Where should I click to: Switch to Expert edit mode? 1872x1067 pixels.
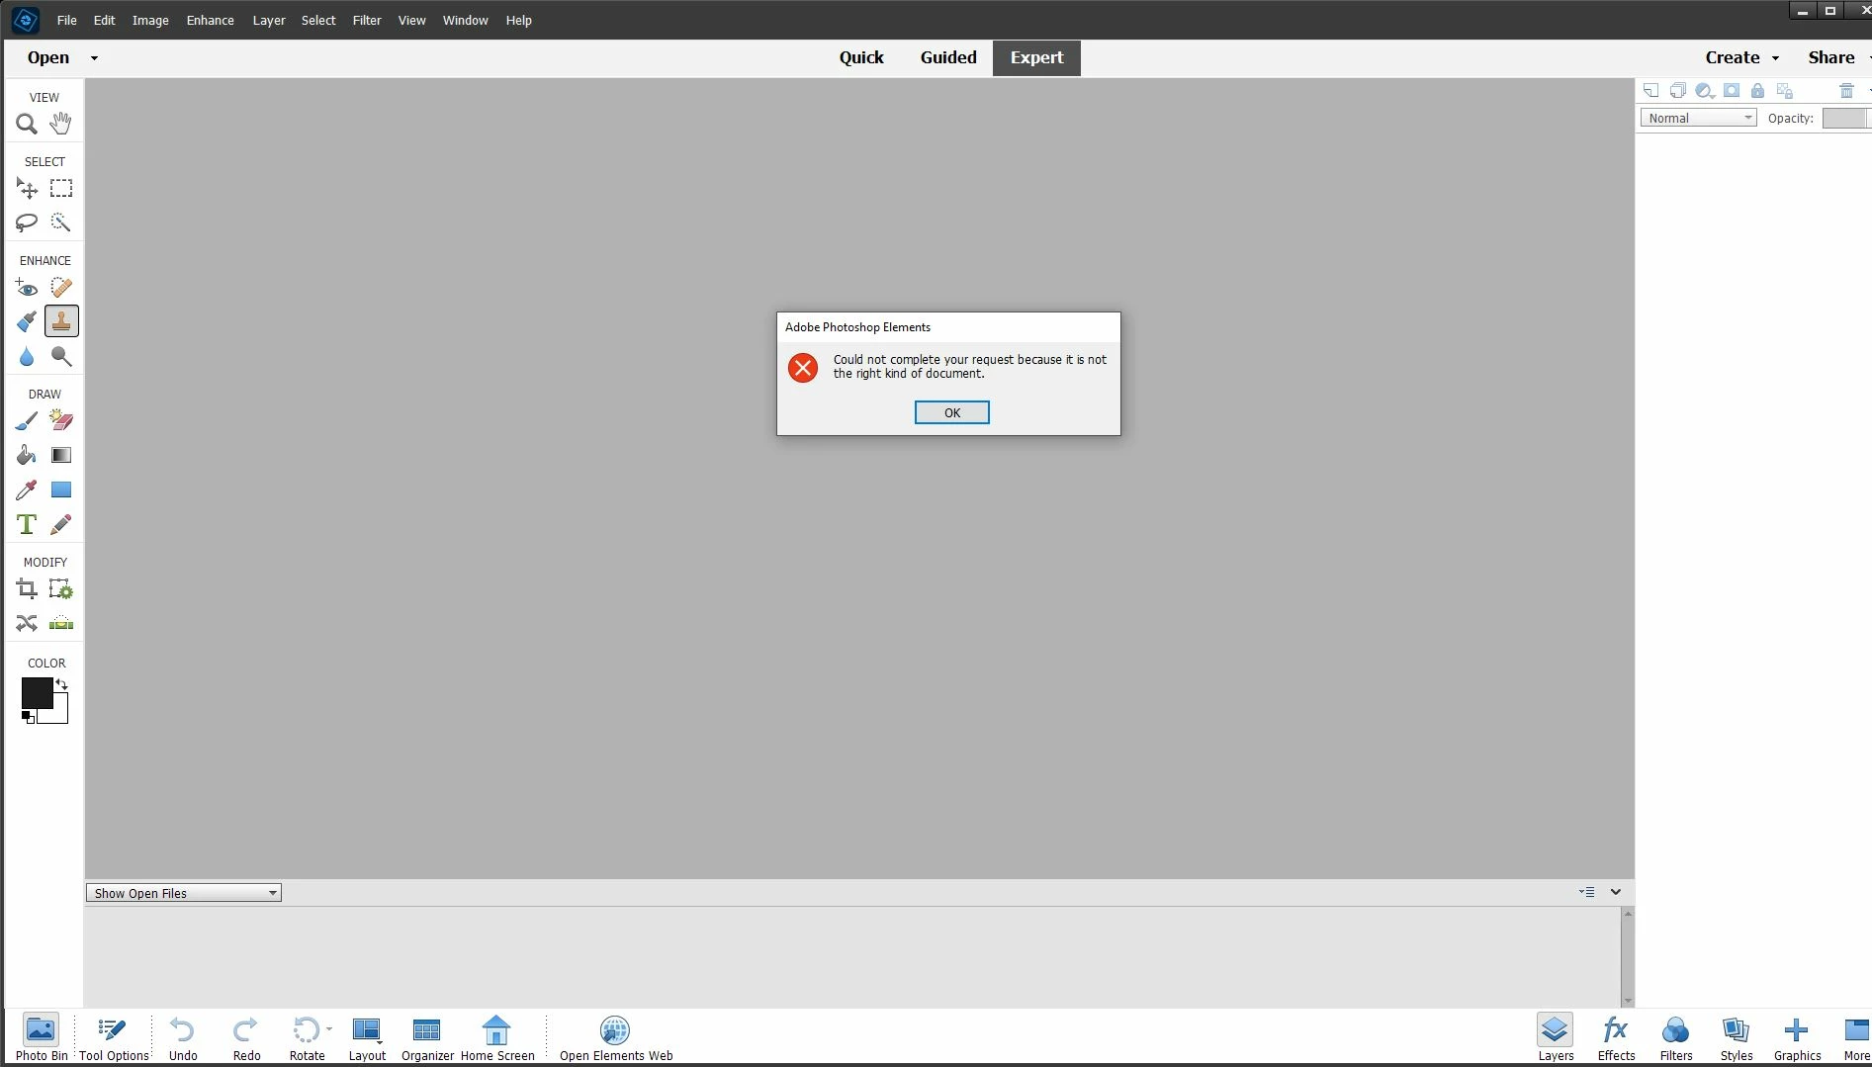1036,57
